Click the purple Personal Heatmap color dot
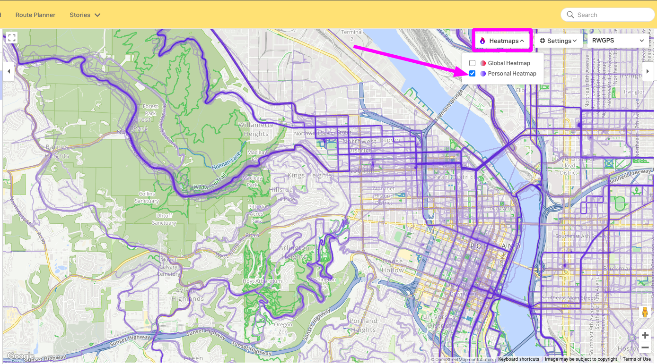 483,74
